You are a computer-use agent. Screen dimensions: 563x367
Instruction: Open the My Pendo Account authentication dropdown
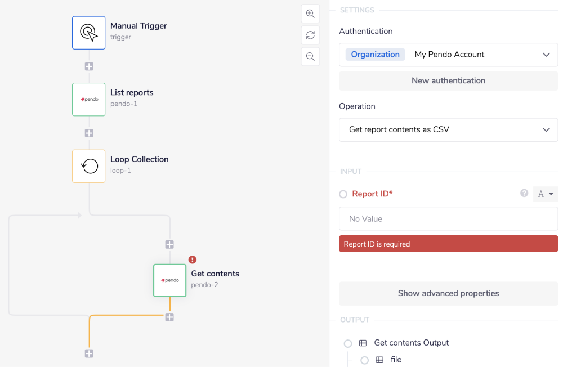point(481,55)
